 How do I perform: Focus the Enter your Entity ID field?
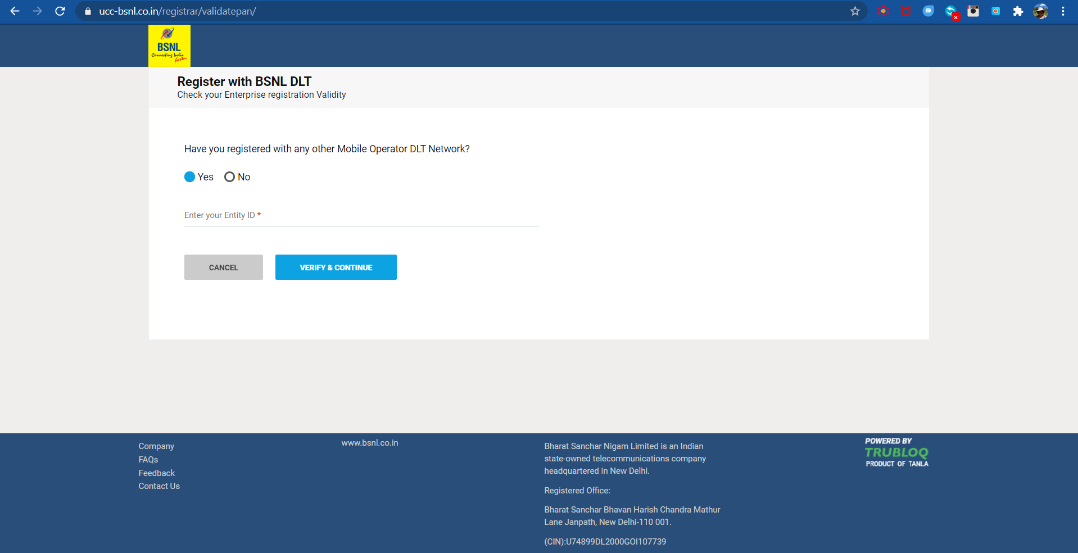tap(361, 215)
